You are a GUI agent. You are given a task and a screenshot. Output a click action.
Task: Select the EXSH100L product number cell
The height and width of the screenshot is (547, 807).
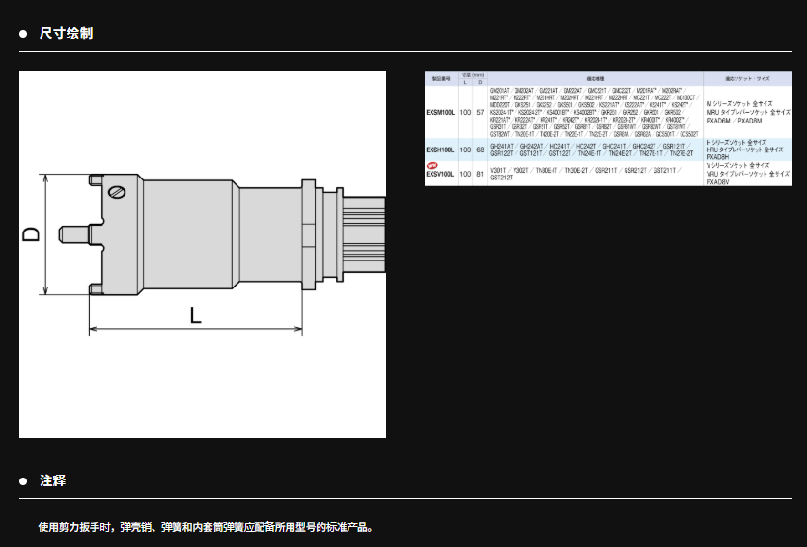coord(440,150)
